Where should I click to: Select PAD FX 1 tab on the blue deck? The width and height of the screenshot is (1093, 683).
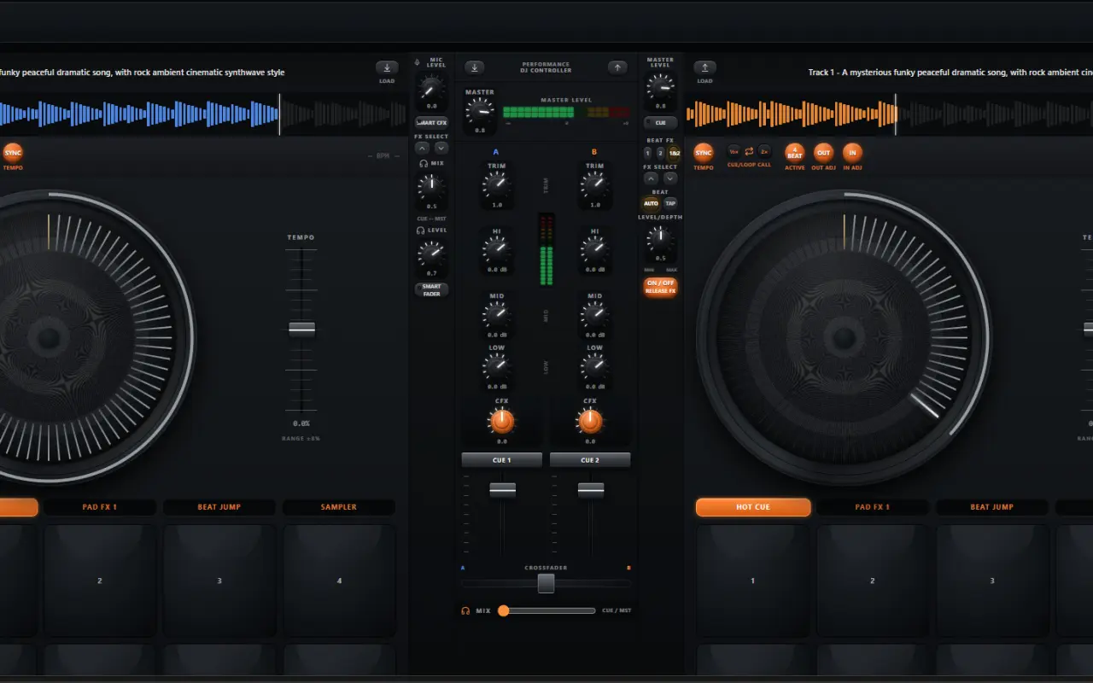(100, 507)
